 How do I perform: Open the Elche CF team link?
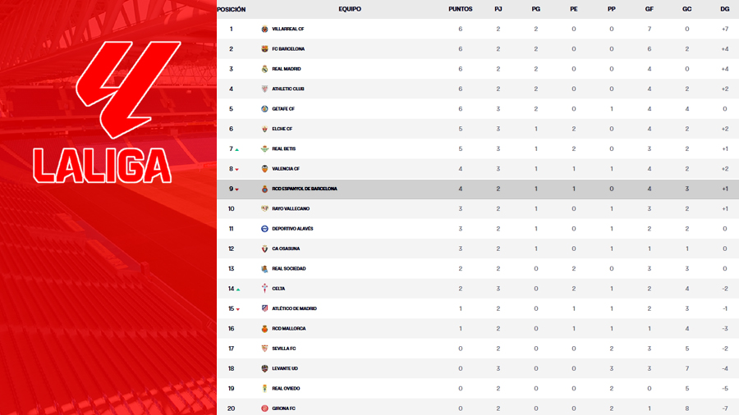point(282,129)
